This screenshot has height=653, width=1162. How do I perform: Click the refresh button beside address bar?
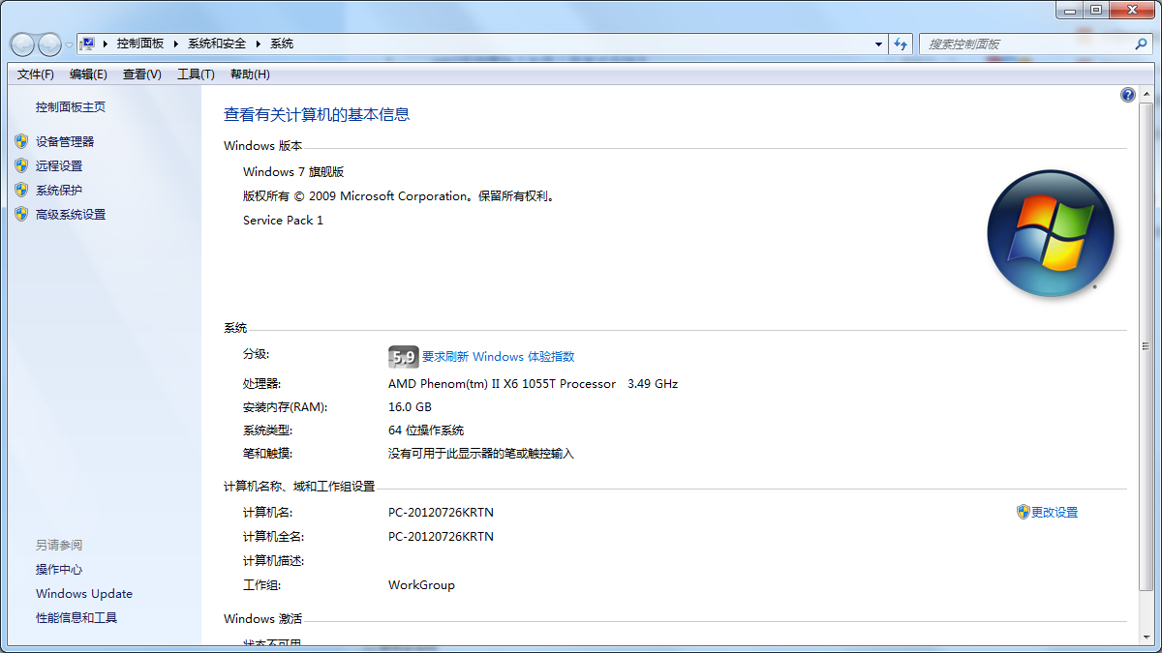902,44
